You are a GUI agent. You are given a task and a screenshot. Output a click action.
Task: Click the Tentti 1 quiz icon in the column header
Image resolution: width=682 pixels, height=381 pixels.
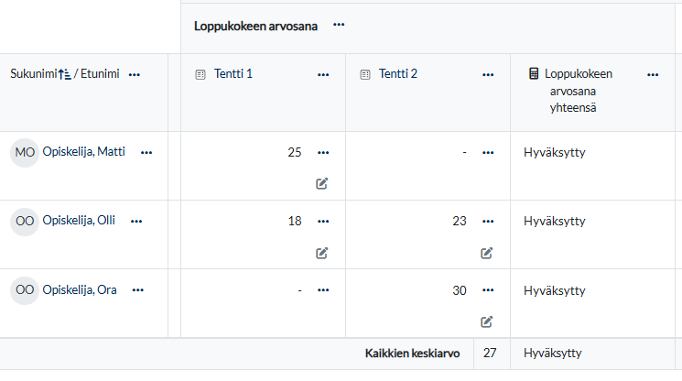coord(201,74)
